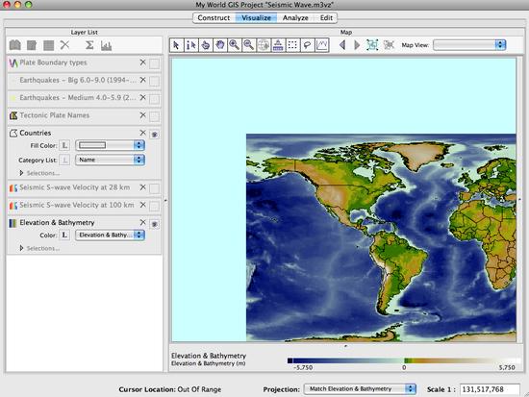
Task: Switch to the Analyze tab
Action: (x=295, y=18)
